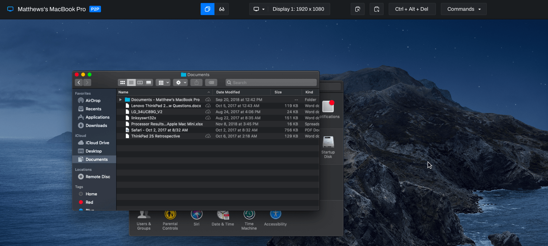Screen dimensions: 548x246
Task: Open Accessibility in System Preferences
Action: click(275, 218)
